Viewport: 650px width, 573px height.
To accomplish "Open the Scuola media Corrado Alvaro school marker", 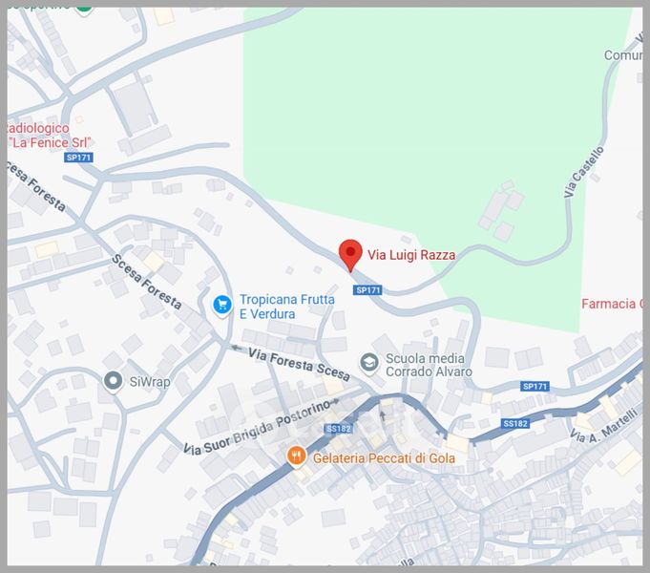I will point(368,364).
